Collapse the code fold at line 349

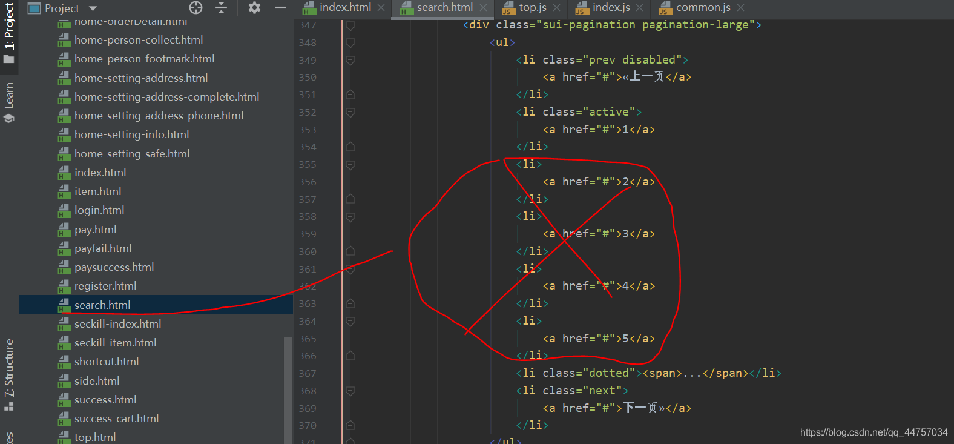click(350, 60)
